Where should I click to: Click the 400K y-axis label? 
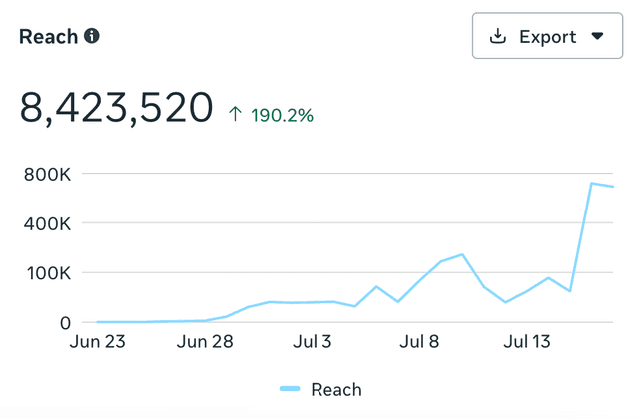[x=46, y=223]
